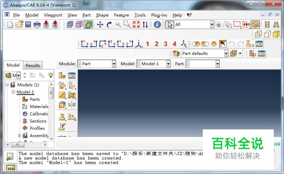Open the Query information tool
Screen dimensions: 284x174
[x=157, y=25]
